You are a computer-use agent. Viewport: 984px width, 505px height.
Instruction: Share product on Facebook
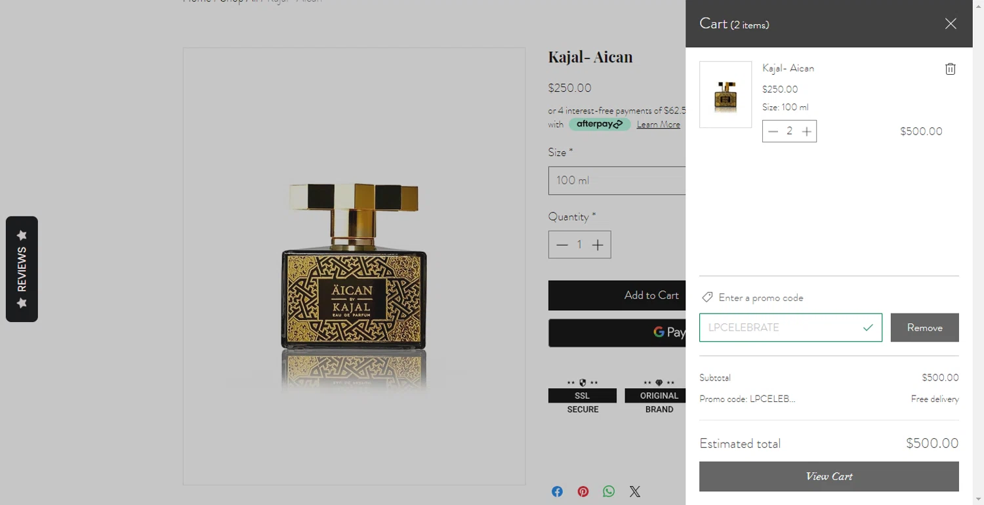point(557,492)
